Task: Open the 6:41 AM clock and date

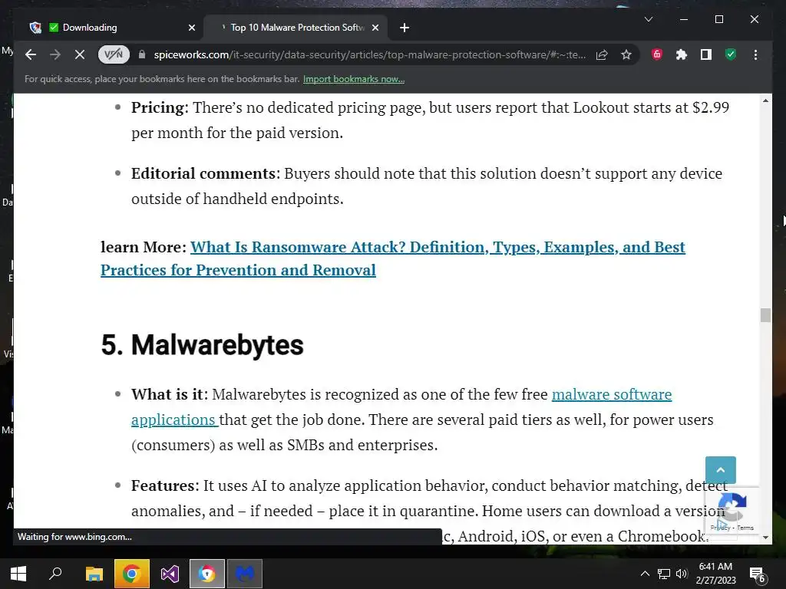Action: 716,574
